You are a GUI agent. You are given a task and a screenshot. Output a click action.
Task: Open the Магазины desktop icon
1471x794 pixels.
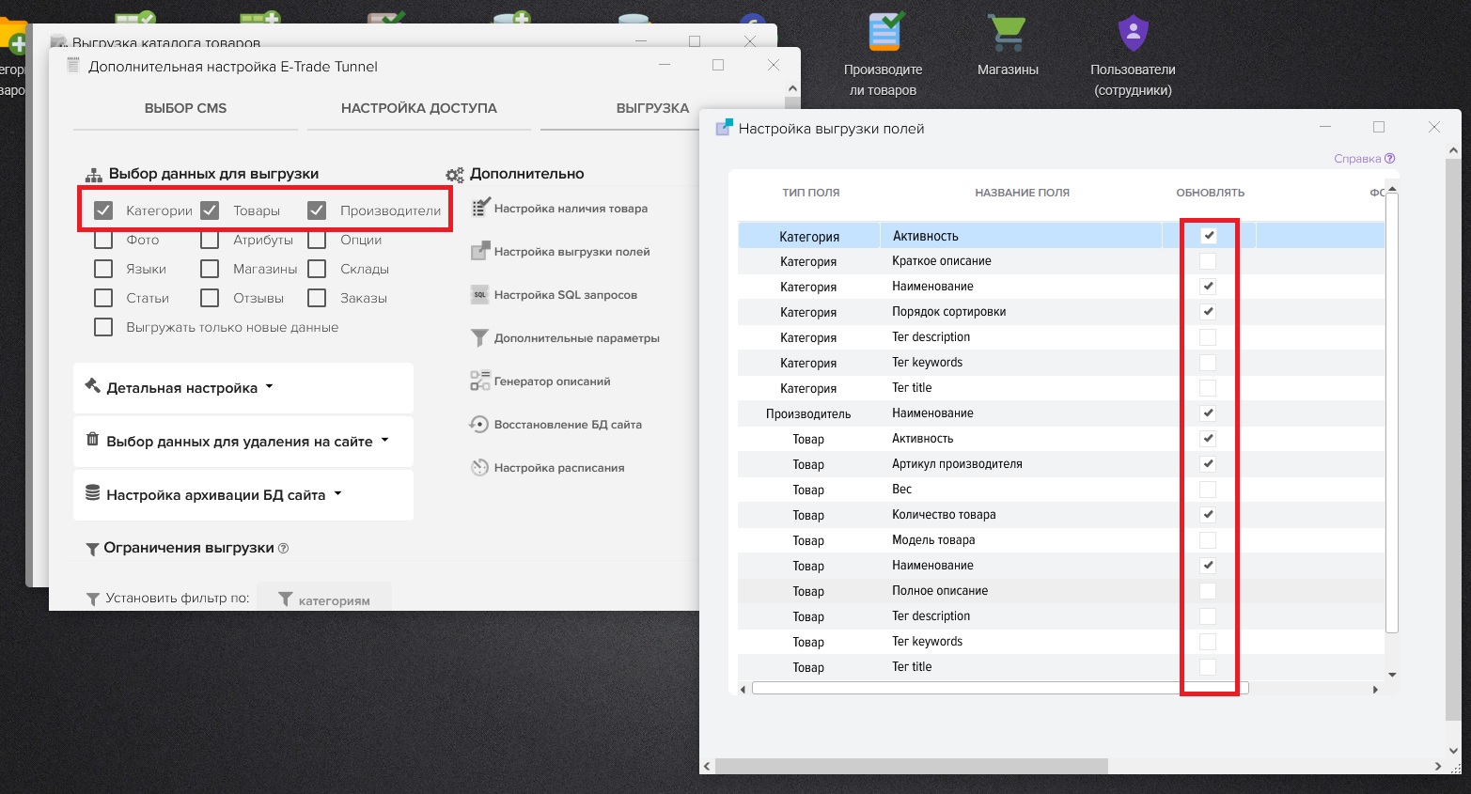click(x=1008, y=45)
